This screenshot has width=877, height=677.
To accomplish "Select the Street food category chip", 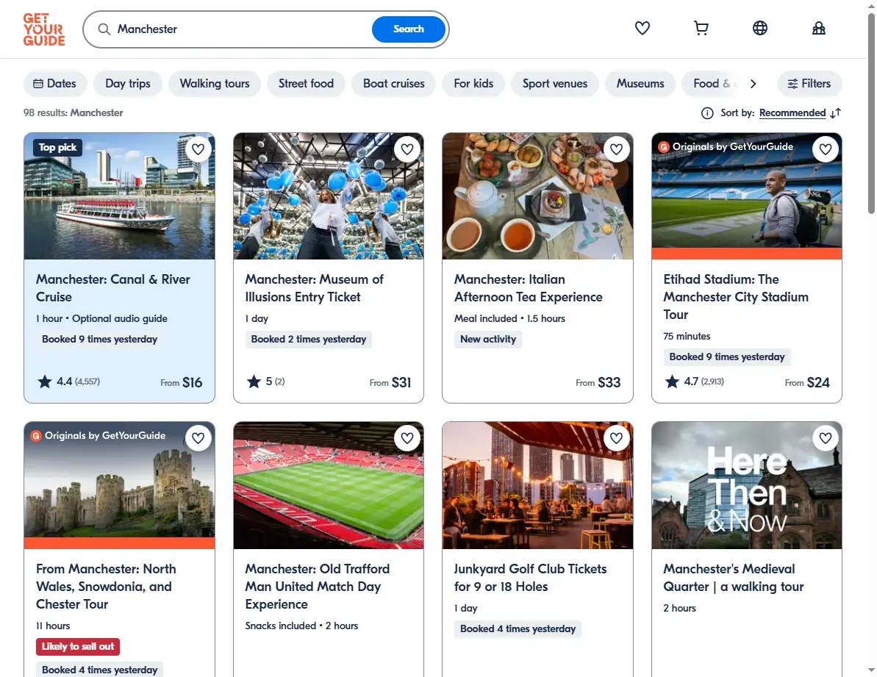I will pyautogui.click(x=306, y=83).
